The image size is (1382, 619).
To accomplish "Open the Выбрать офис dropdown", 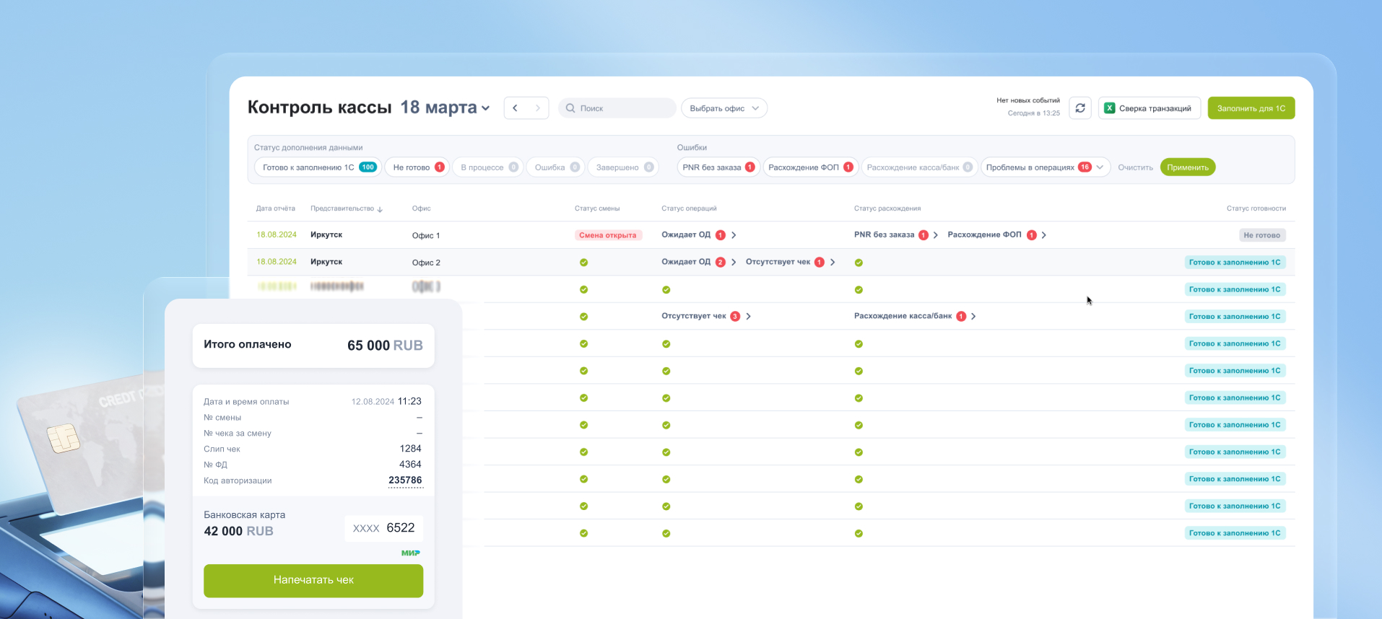I will [x=723, y=108].
